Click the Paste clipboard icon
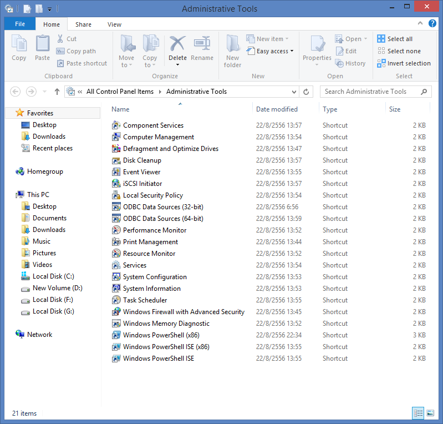This screenshot has width=443, height=424. (42, 43)
